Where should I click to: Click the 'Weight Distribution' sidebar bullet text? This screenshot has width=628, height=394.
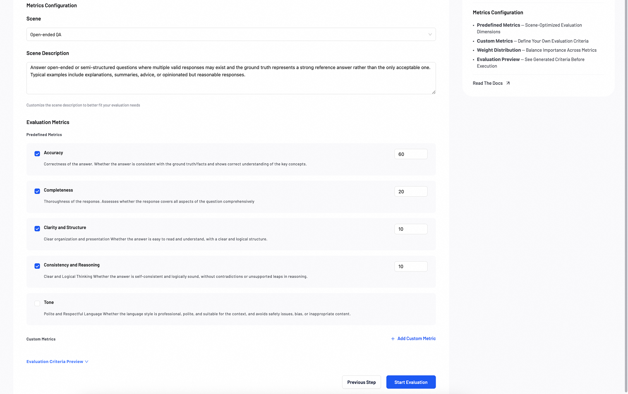[x=537, y=50]
